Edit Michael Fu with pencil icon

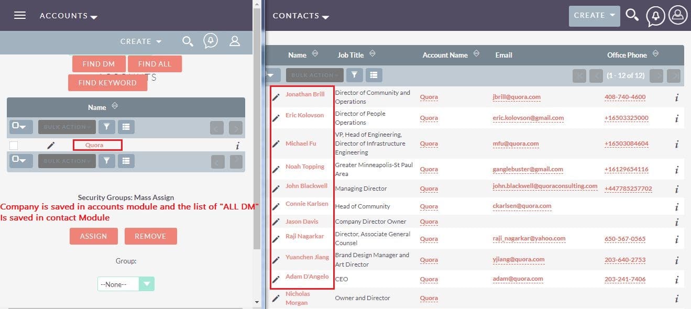276,144
